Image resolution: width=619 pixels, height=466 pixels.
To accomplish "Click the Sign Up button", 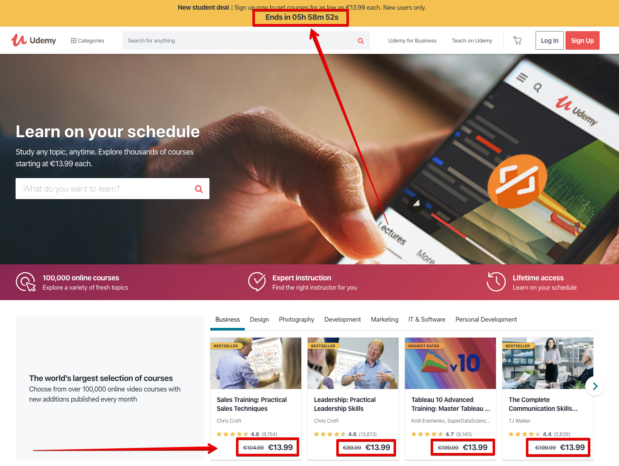I will 582,40.
